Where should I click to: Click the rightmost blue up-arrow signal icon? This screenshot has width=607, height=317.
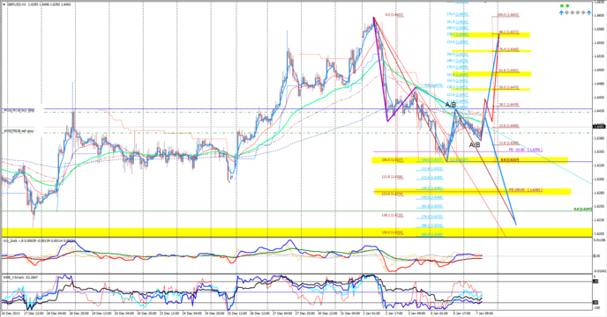[x=588, y=12]
